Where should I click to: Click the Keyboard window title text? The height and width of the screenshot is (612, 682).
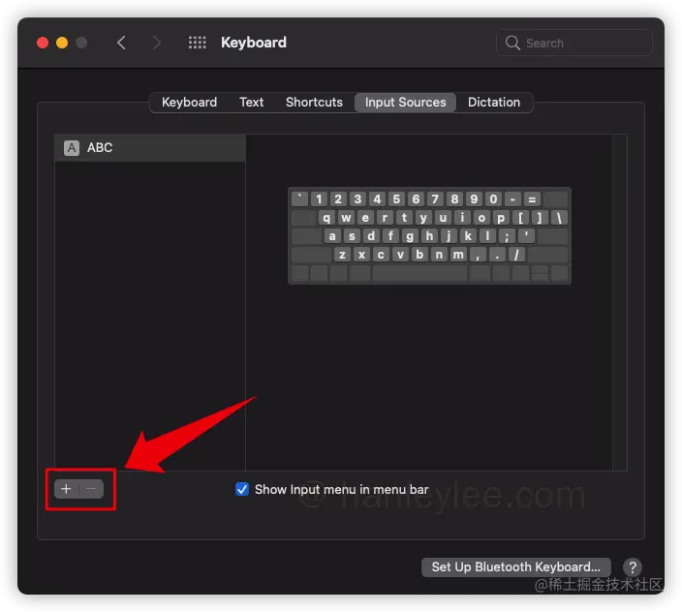click(x=254, y=43)
